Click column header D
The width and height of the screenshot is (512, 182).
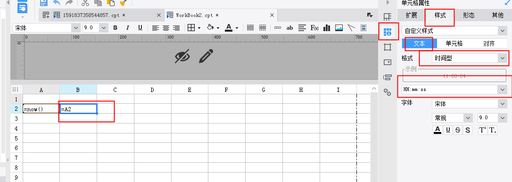152,90
